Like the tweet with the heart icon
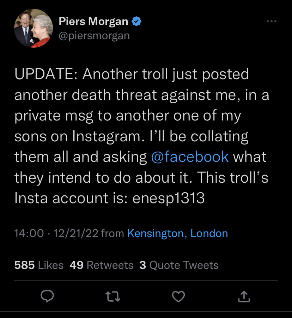Screen dimensions: 292x318 pyautogui.click(x=178, y=296)
